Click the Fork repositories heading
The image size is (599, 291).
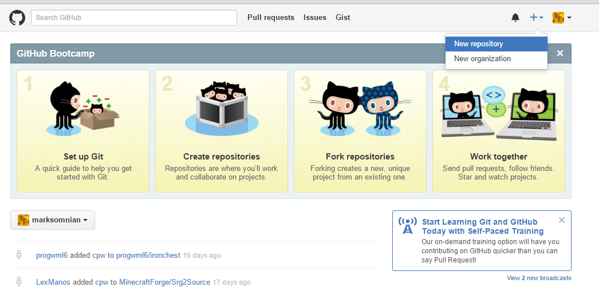pos(360,157)
